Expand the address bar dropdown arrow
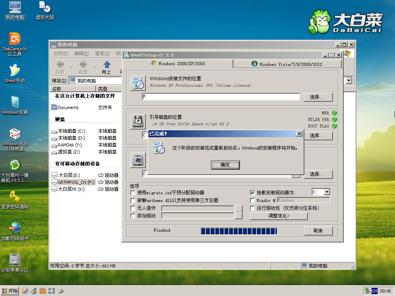This screenshot has height=296, width=395. click(349, 81)
